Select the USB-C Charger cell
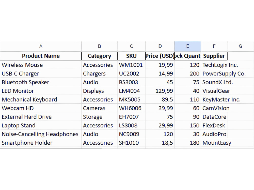This screenshot has width=254, height=190. (41, 74)
